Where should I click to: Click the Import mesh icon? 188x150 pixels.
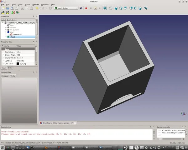pos(3,12)
